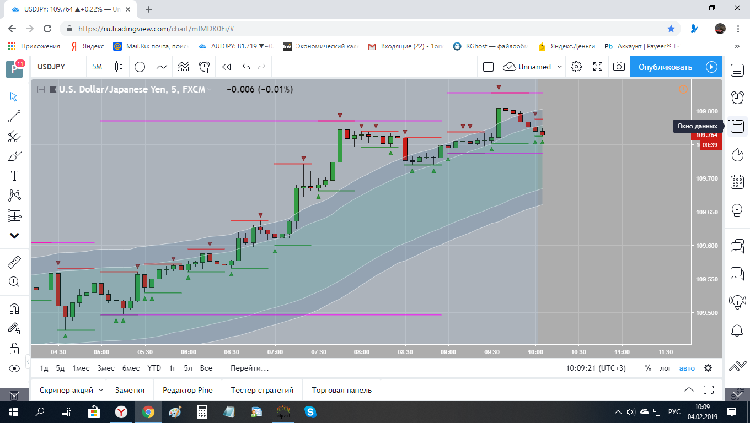Select the 5д time range
This screenshot has width=750, height=423.
[x=60, y=368]
